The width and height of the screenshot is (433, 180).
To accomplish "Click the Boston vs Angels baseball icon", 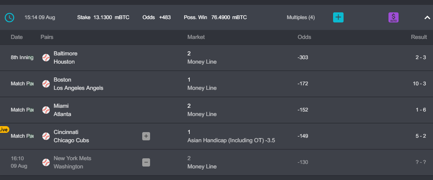I will 46,84.
